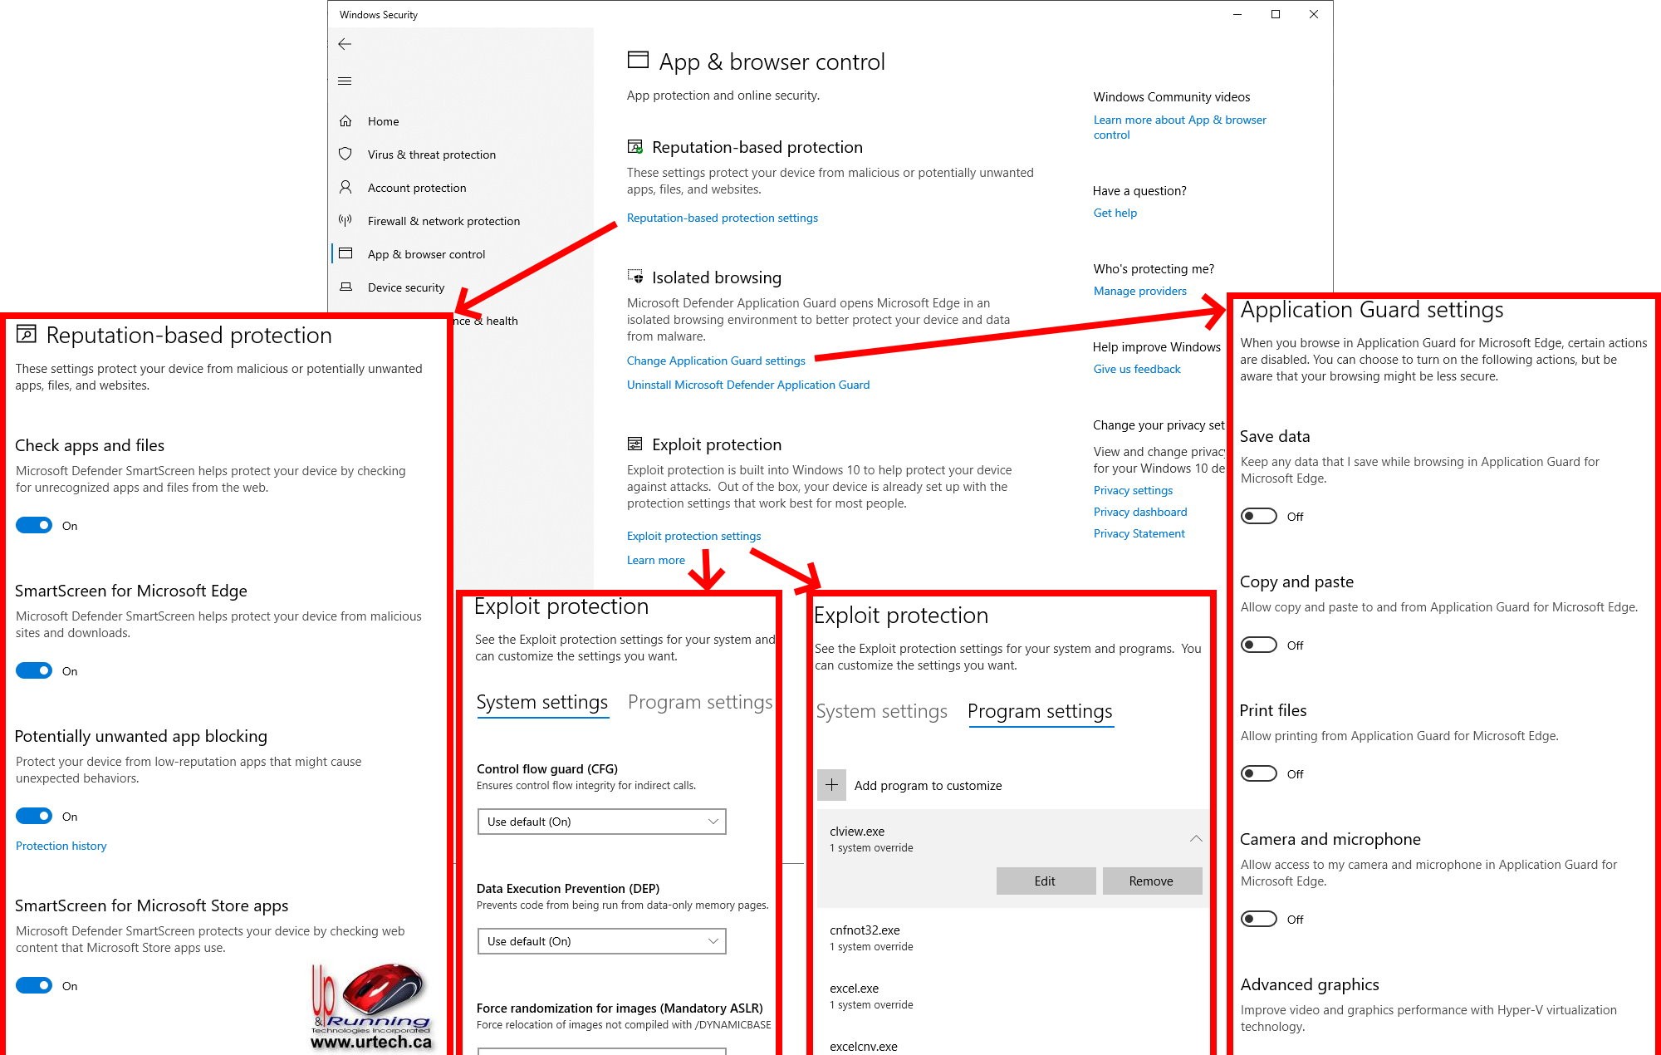Click the Account protection person icon
The width and height of the screenshot is (1661, 1055).
click(345, 188)
